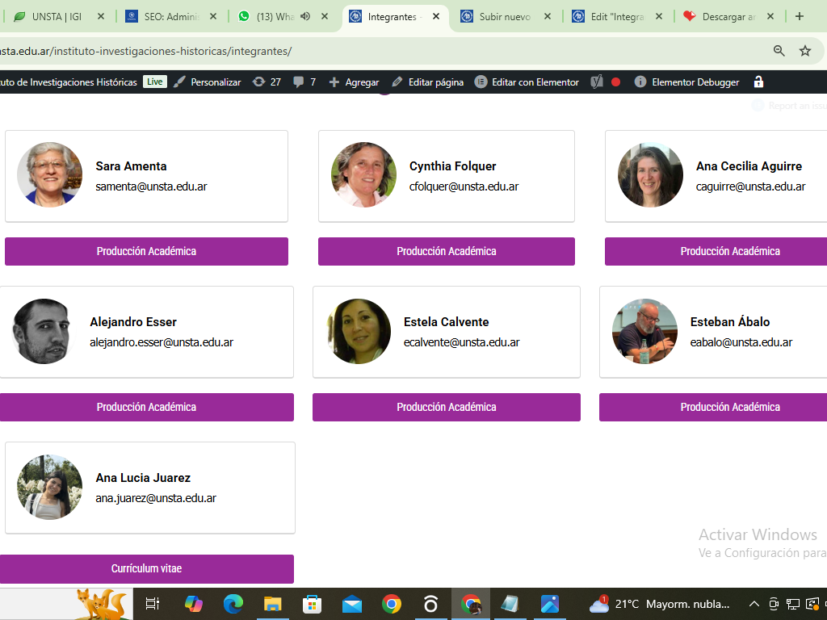Open the zoom magnifier in address bar
Viewport: 827px width, 620px height.
[x=779, y=51]
